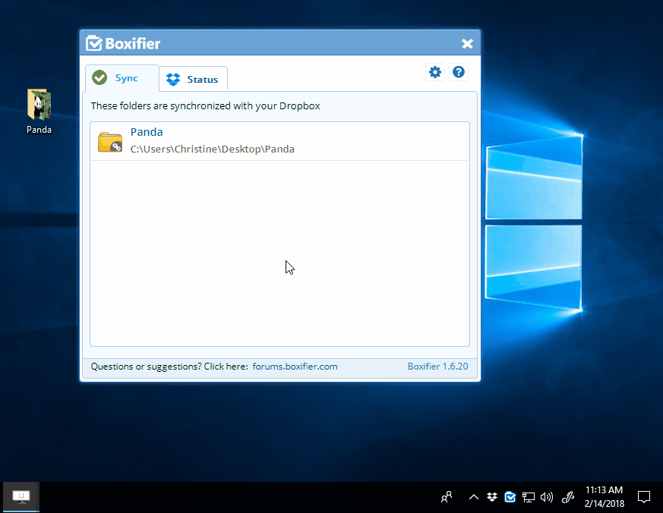Open Boxifier settings gear
Screen dimensions: 663x513
pos(435,72)
